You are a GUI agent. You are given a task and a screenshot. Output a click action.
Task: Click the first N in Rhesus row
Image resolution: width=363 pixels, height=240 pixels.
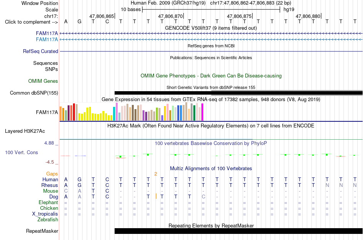click(327, 185)
